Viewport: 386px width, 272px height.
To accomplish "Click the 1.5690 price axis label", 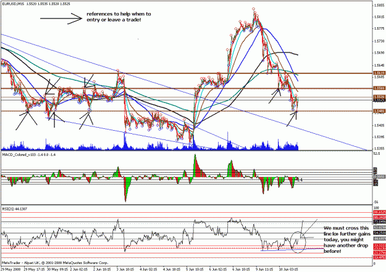I will [x=379, y=52].
